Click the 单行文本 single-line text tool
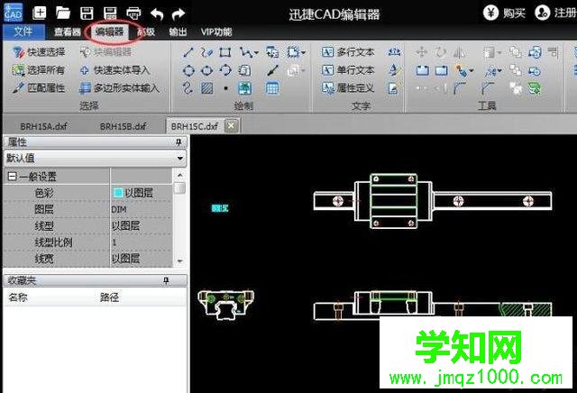 tap(349, 70)
